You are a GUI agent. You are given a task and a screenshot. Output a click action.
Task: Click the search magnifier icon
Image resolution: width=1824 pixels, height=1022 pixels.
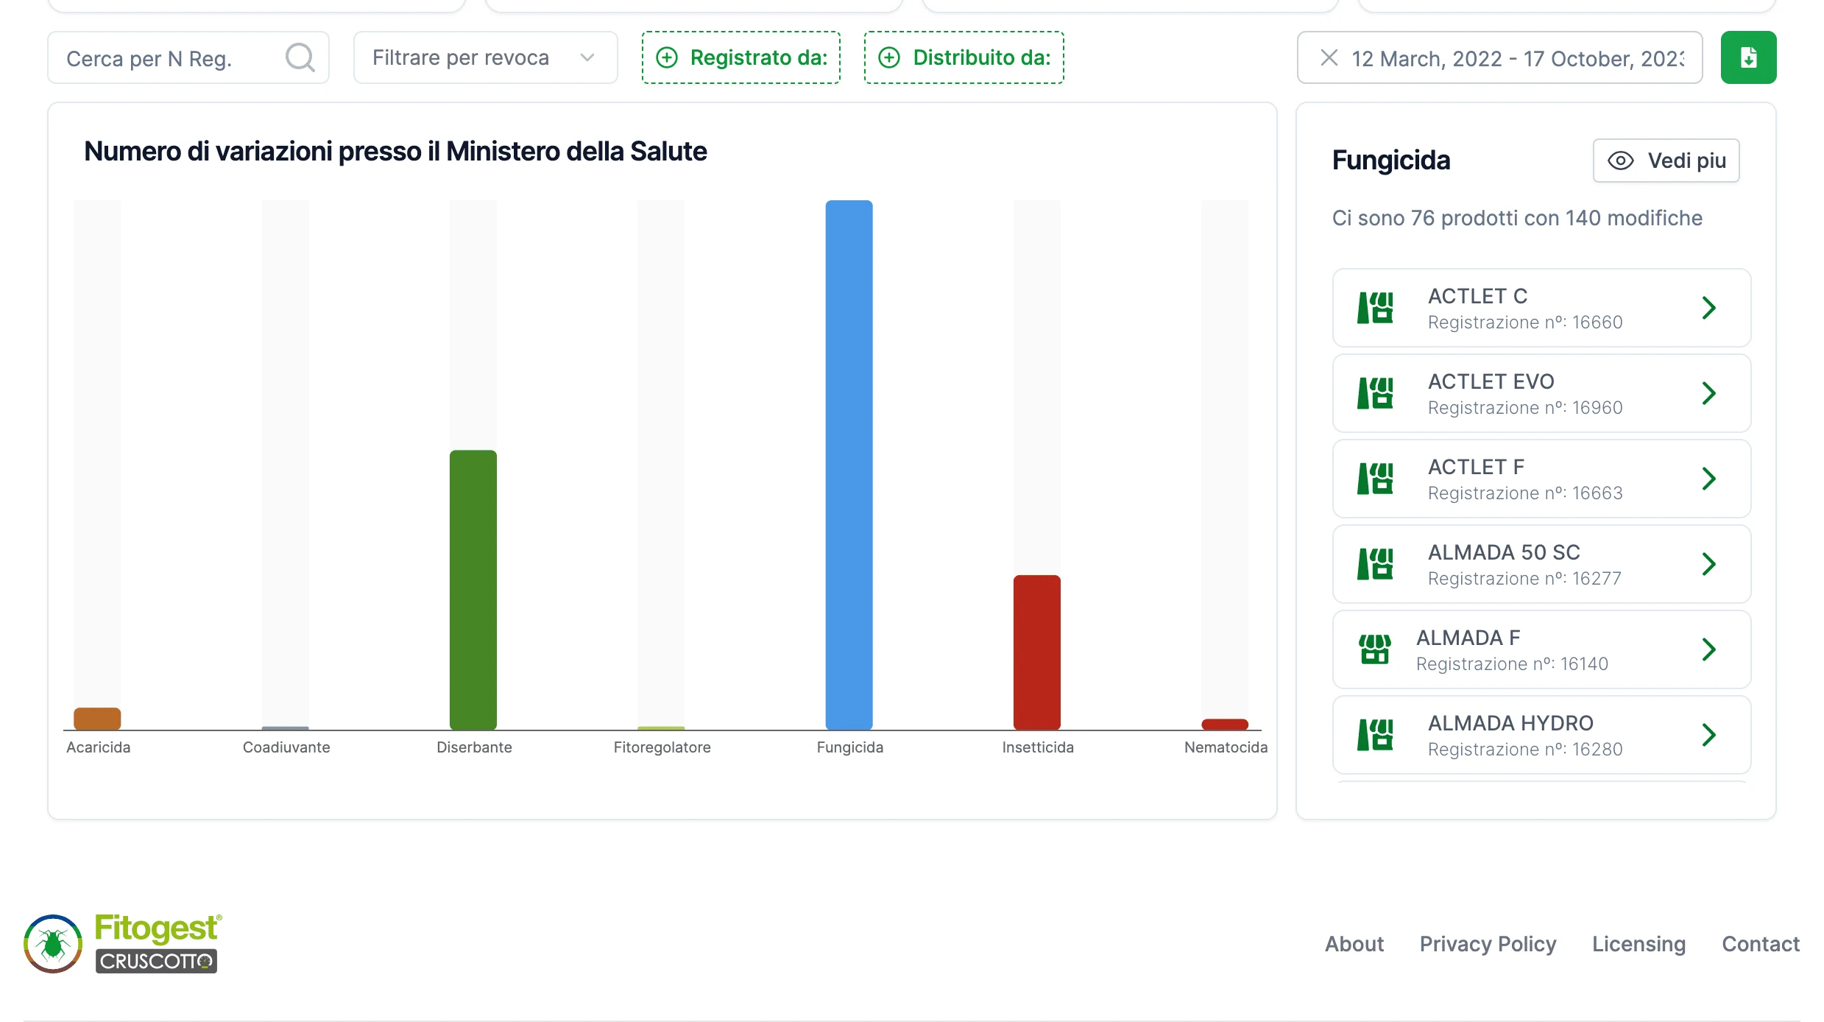coord(300,57)
